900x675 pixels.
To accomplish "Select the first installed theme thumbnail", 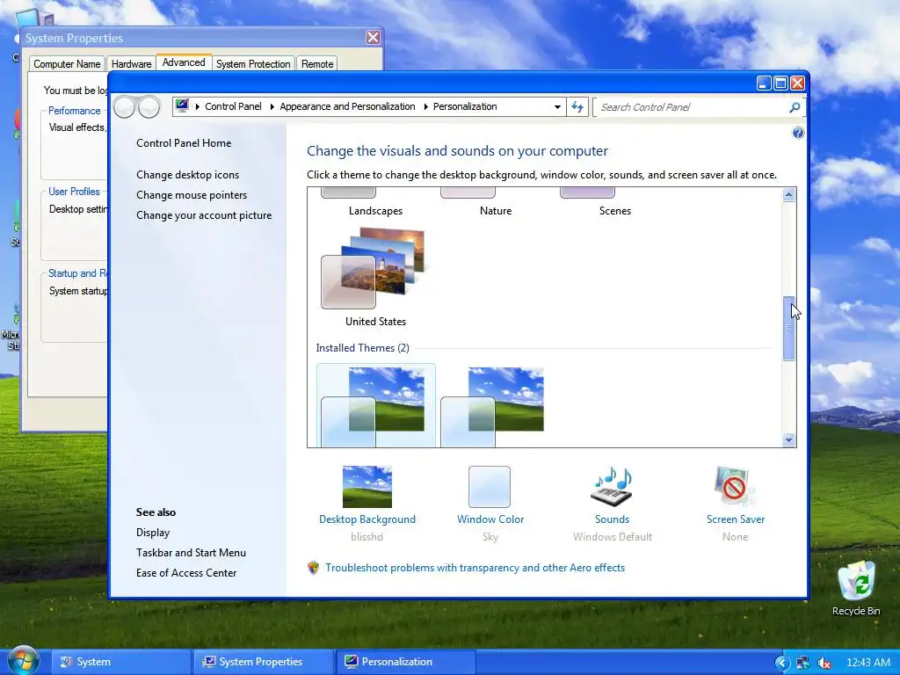I will 375,406.
